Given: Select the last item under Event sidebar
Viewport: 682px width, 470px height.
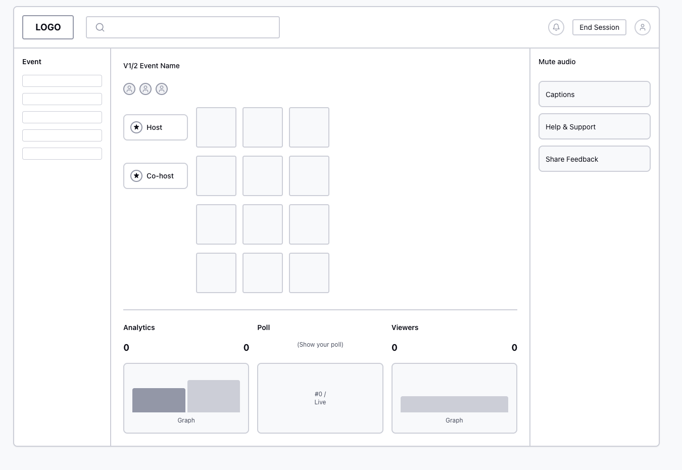Looking at the screenshot, I should tap(62, 154).
